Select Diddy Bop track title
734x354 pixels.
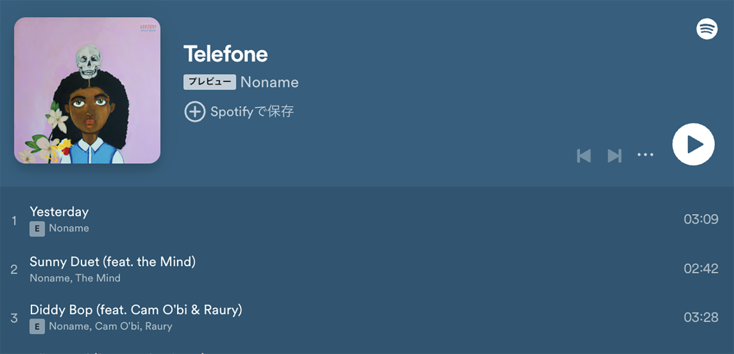[x=136, y=310]
